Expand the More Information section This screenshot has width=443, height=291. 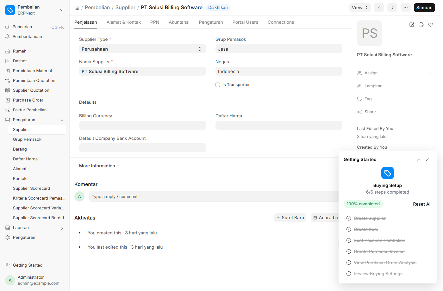coord(99,166)
